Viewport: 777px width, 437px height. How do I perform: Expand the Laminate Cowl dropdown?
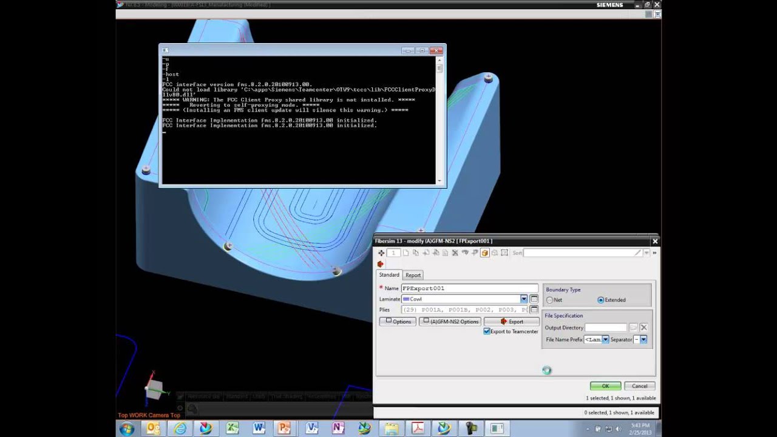523,299
